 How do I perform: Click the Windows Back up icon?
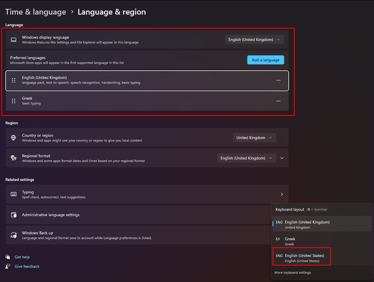[14, 235]
